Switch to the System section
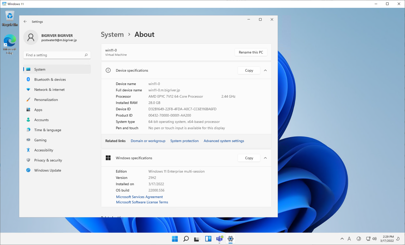Viewport: 405px width, 245px height. coord(40,69)
